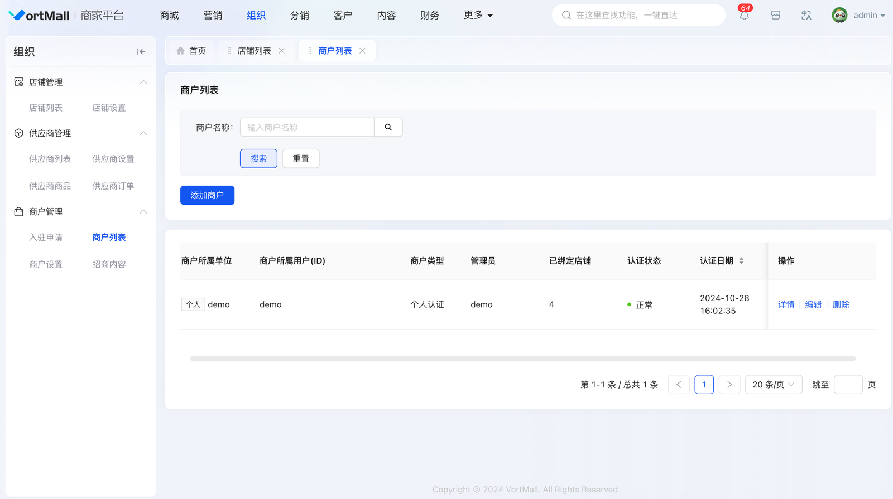The image size is (893, 499).
Task: Sort by 认证日期 column sorter arrows
Action: (741, 260)
